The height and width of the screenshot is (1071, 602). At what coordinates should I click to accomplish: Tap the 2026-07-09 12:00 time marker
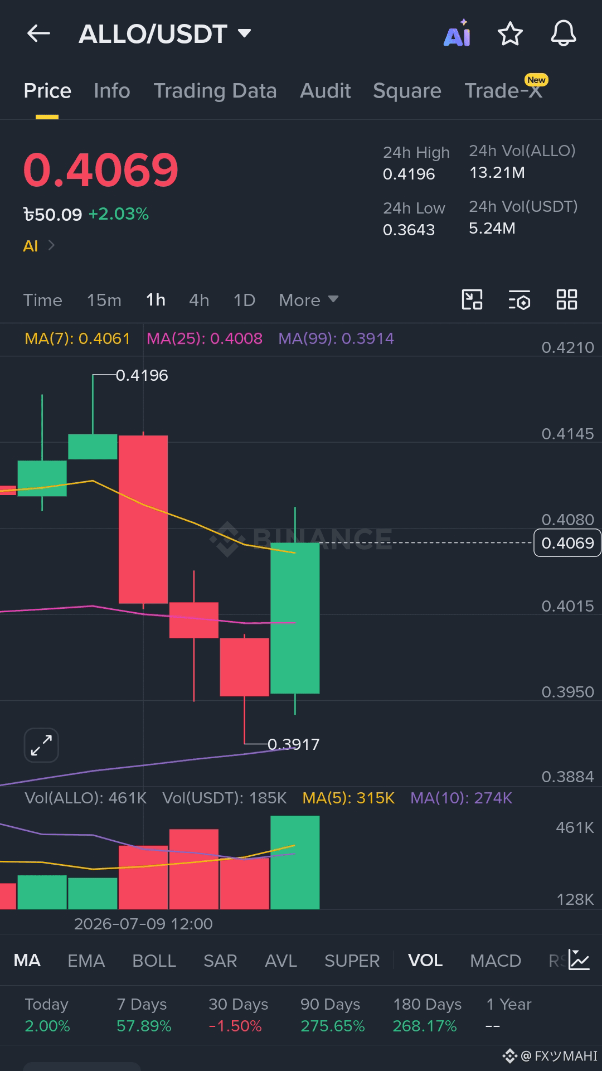(143, 924)
